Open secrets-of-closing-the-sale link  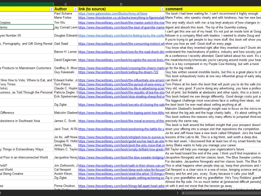121,105
